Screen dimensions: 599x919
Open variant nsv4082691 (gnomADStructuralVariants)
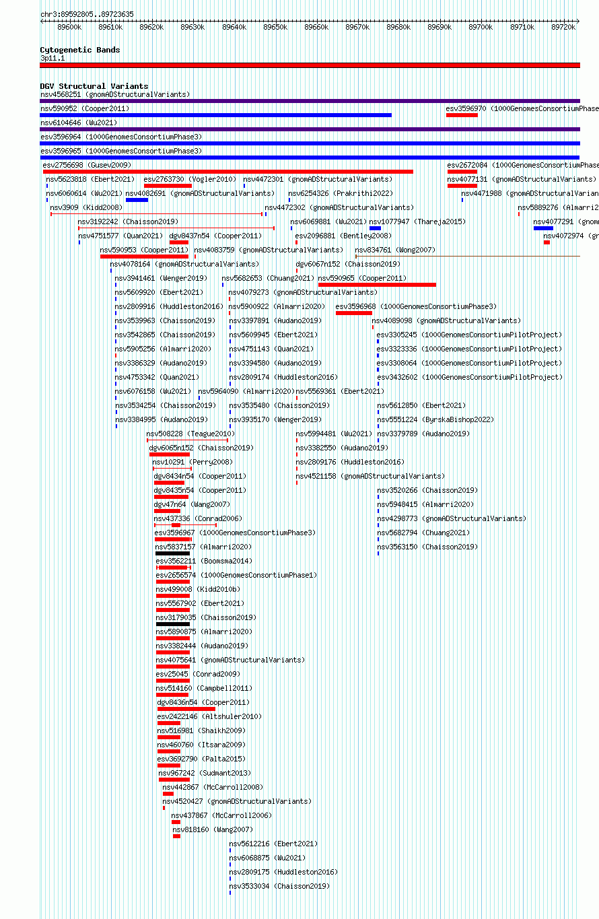pos(201,193)
